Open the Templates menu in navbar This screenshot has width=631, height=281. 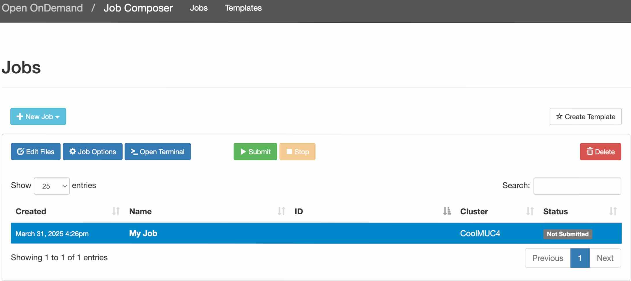coord(243,8)
